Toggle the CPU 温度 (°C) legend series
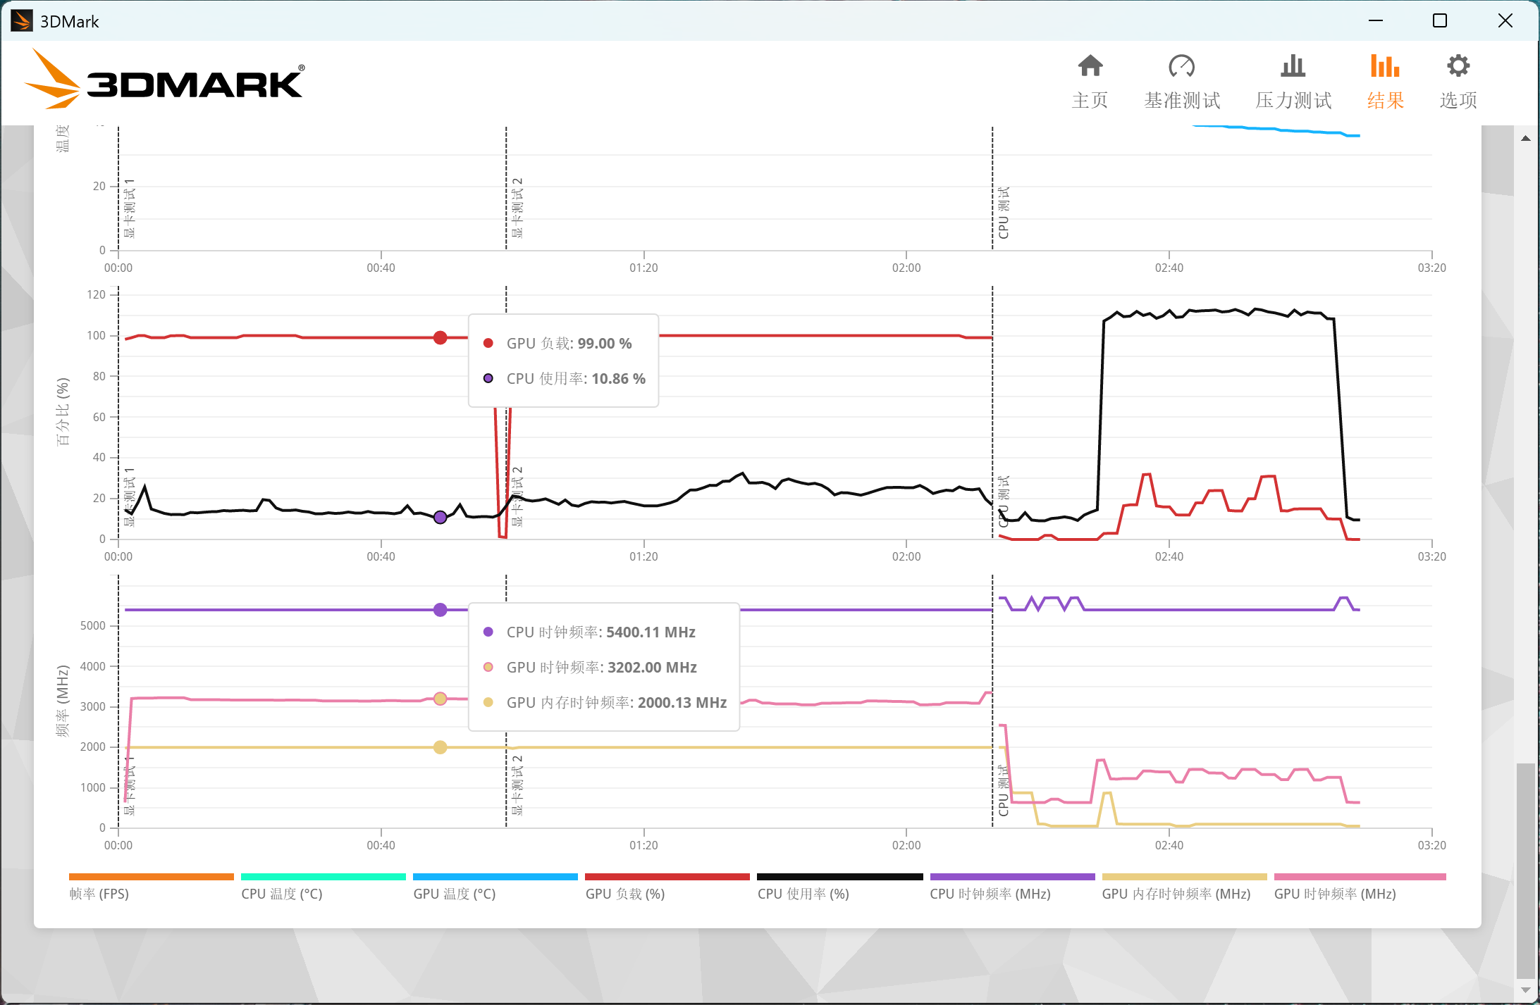Screen dimensions: 1540x1005 tap(281, 893)
